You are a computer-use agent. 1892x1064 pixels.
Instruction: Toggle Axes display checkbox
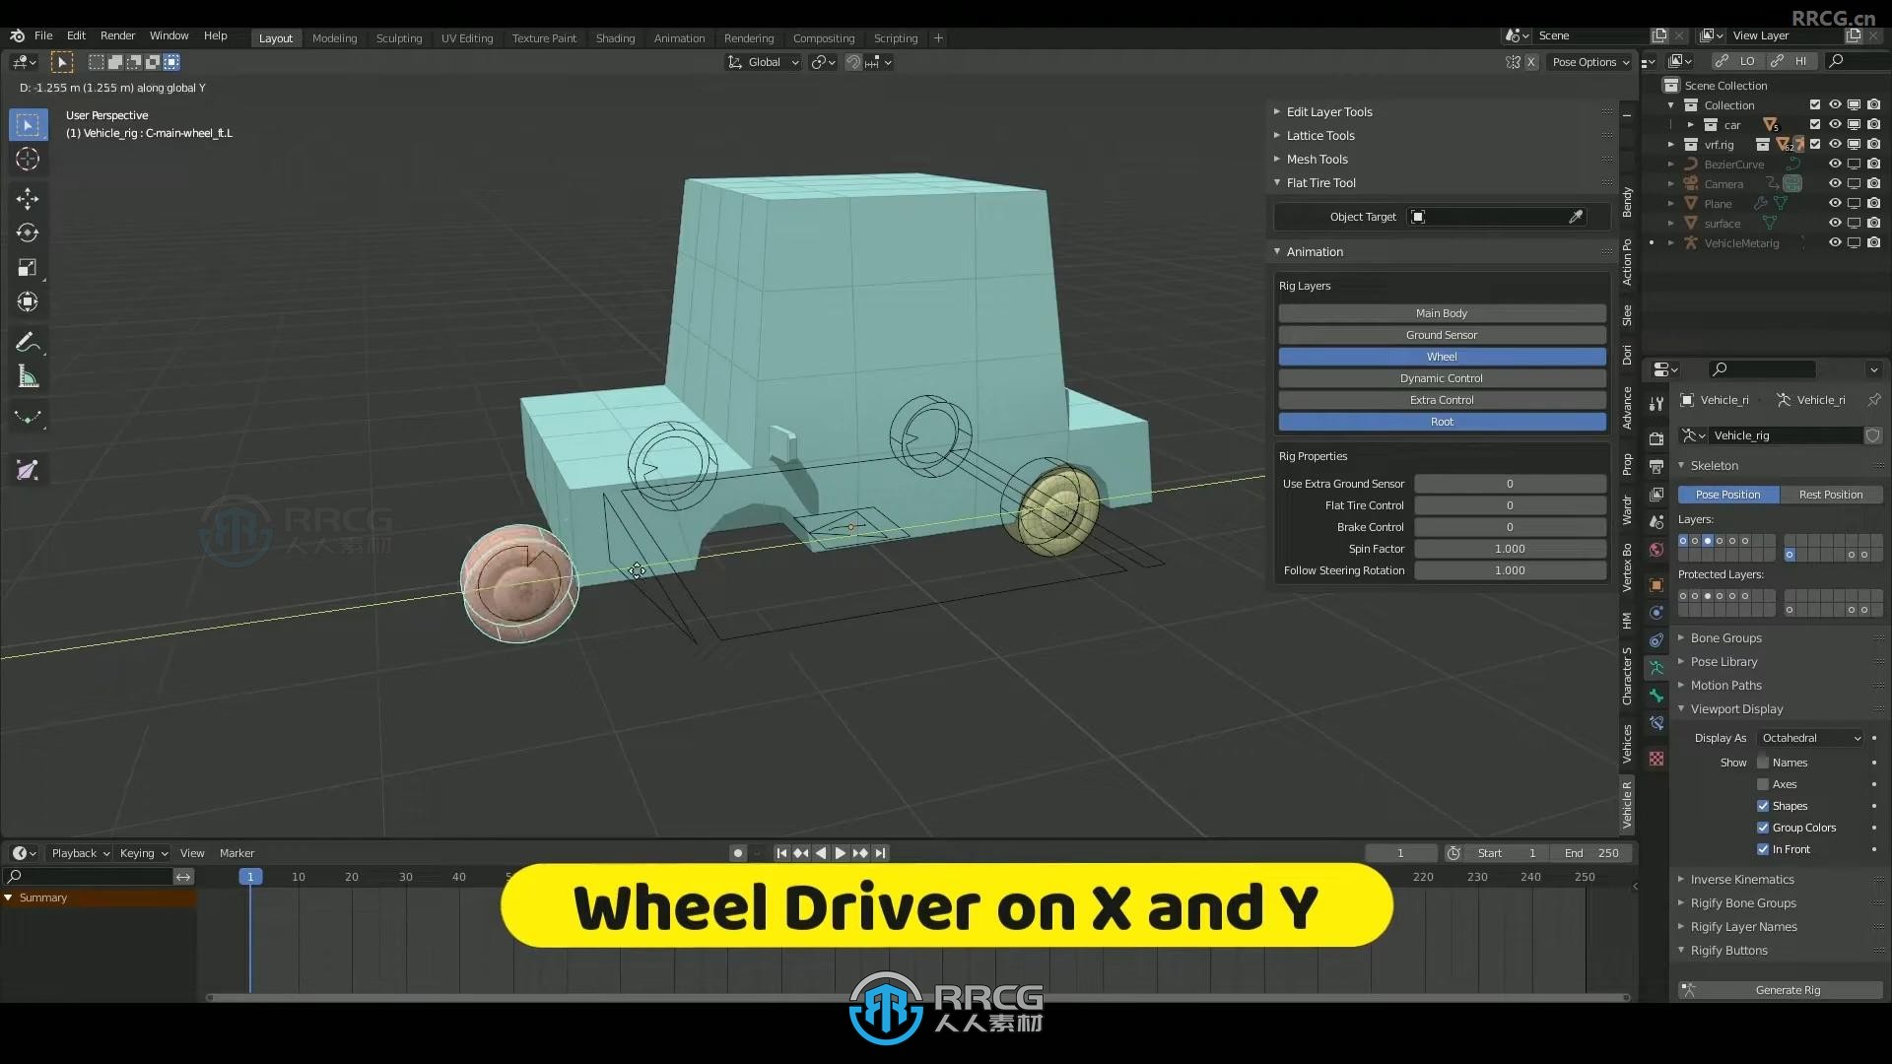tap(1763, 783)
